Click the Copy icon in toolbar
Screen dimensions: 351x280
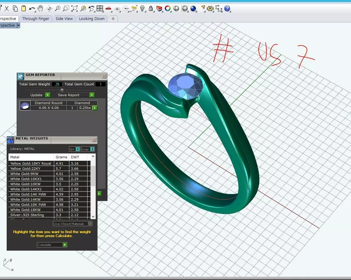point(15,8)
